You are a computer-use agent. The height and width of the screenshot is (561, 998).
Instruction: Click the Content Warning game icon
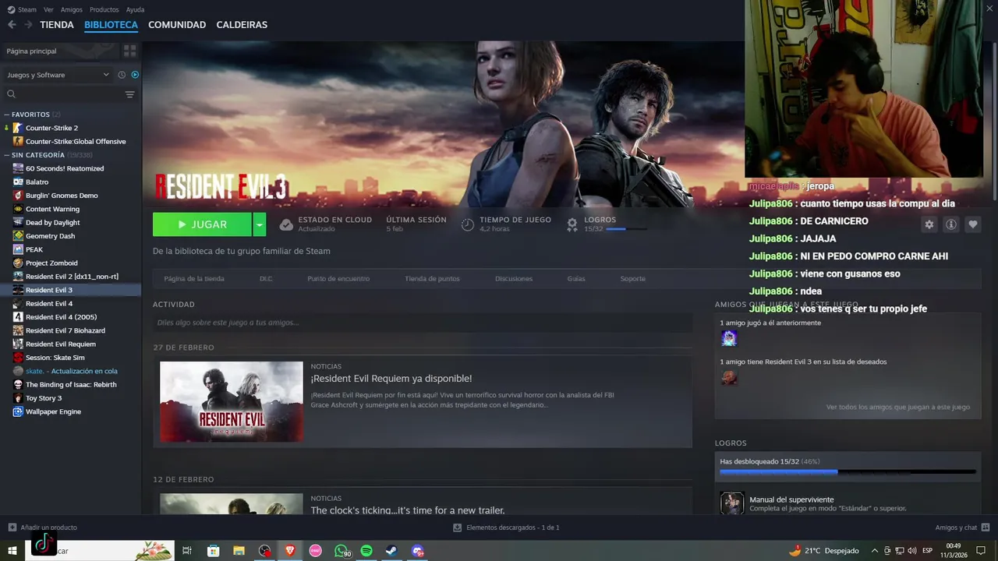(18, 209)
